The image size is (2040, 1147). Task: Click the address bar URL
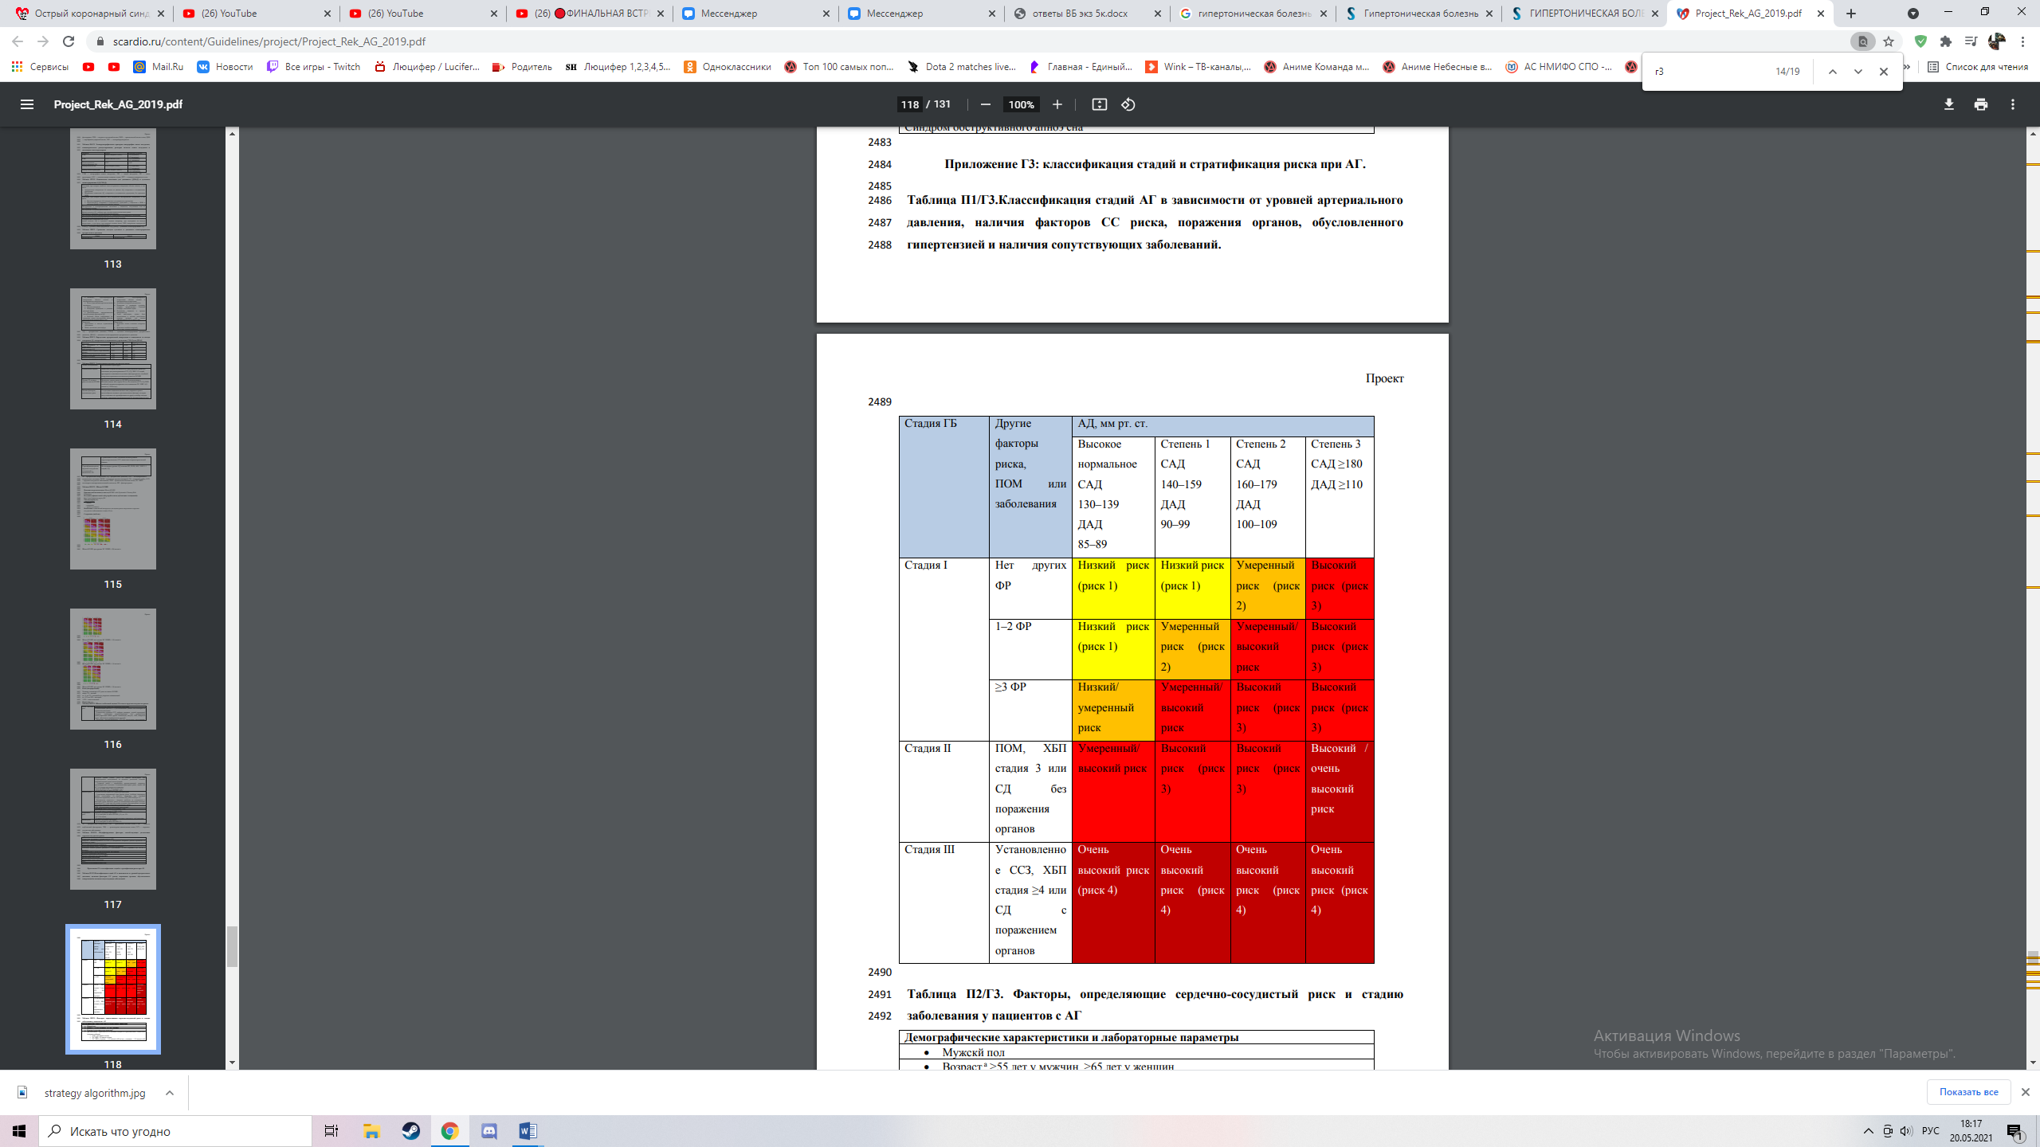coord(269,41)
